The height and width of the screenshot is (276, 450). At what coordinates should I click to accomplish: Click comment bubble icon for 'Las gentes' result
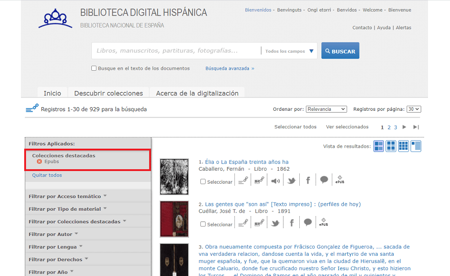click(x=308, y=222)
